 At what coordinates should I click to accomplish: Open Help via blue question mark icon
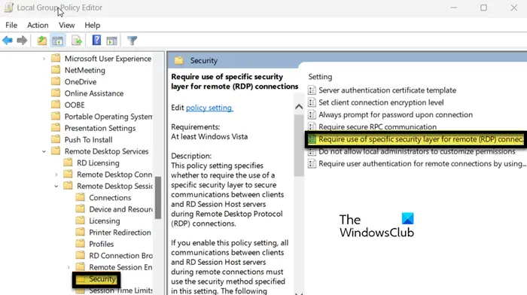click(96, 41)
